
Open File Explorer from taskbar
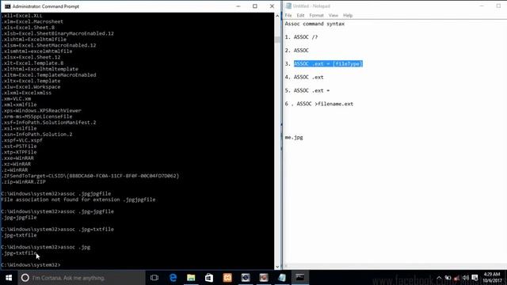click(191, 278)
